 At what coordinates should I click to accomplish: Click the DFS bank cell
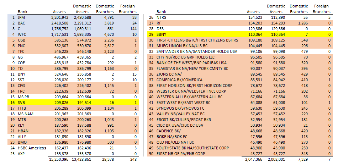point(160,29)
